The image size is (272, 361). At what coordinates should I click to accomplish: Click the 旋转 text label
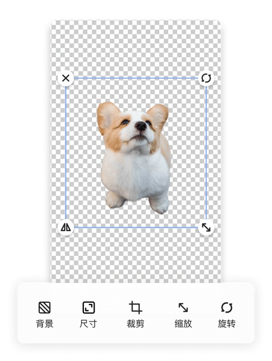[227, 323]
